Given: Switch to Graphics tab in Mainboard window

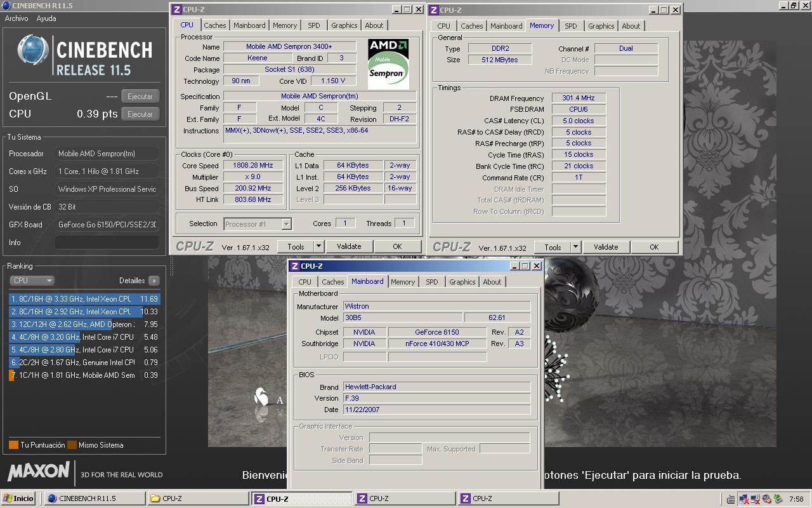Looking at the screenshot, I should (462, 282).
